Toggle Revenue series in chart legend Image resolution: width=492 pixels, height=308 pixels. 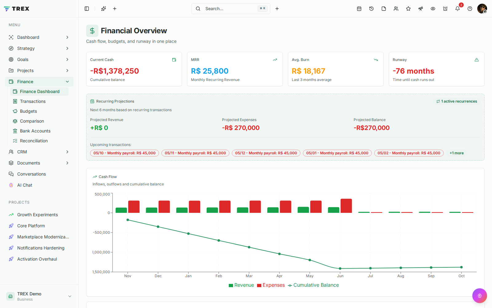pos(241,285)
